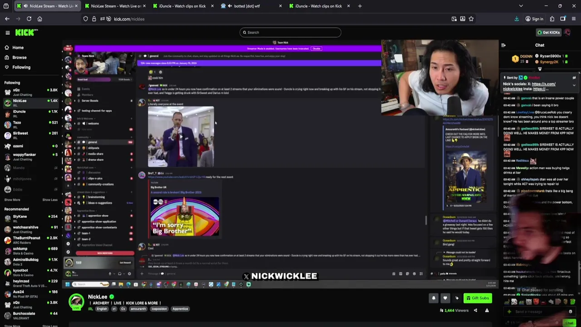Collapse the chat panel with arrow icon

click(503, 45)
